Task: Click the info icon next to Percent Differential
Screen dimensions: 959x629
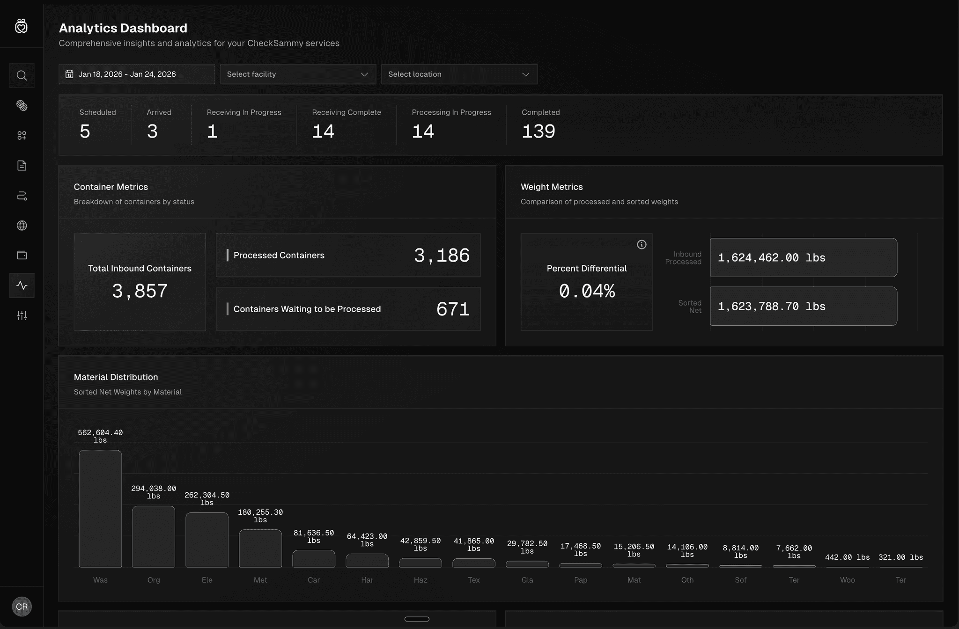Action: (x=641, y=244)
